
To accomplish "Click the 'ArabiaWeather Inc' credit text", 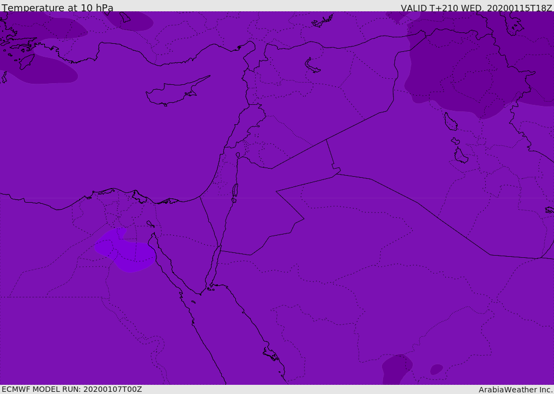I will pyautogui.click(x=516, y=390).
